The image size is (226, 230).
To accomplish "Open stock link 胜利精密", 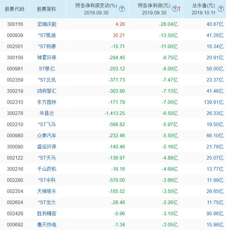I will [47, 213].
